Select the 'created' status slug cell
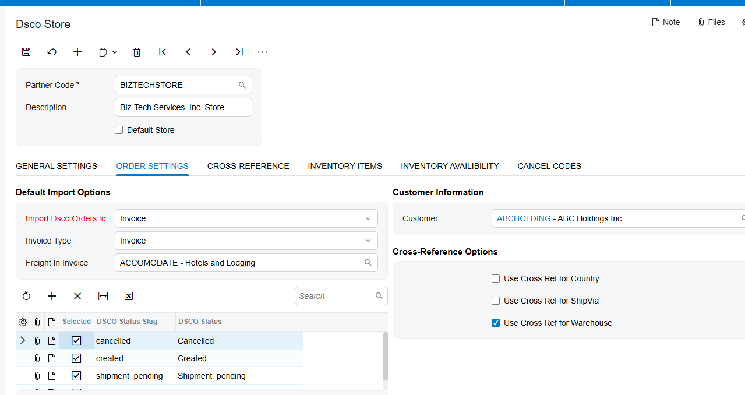The height and width of the screenshot is (395, 745). [135, 358]
